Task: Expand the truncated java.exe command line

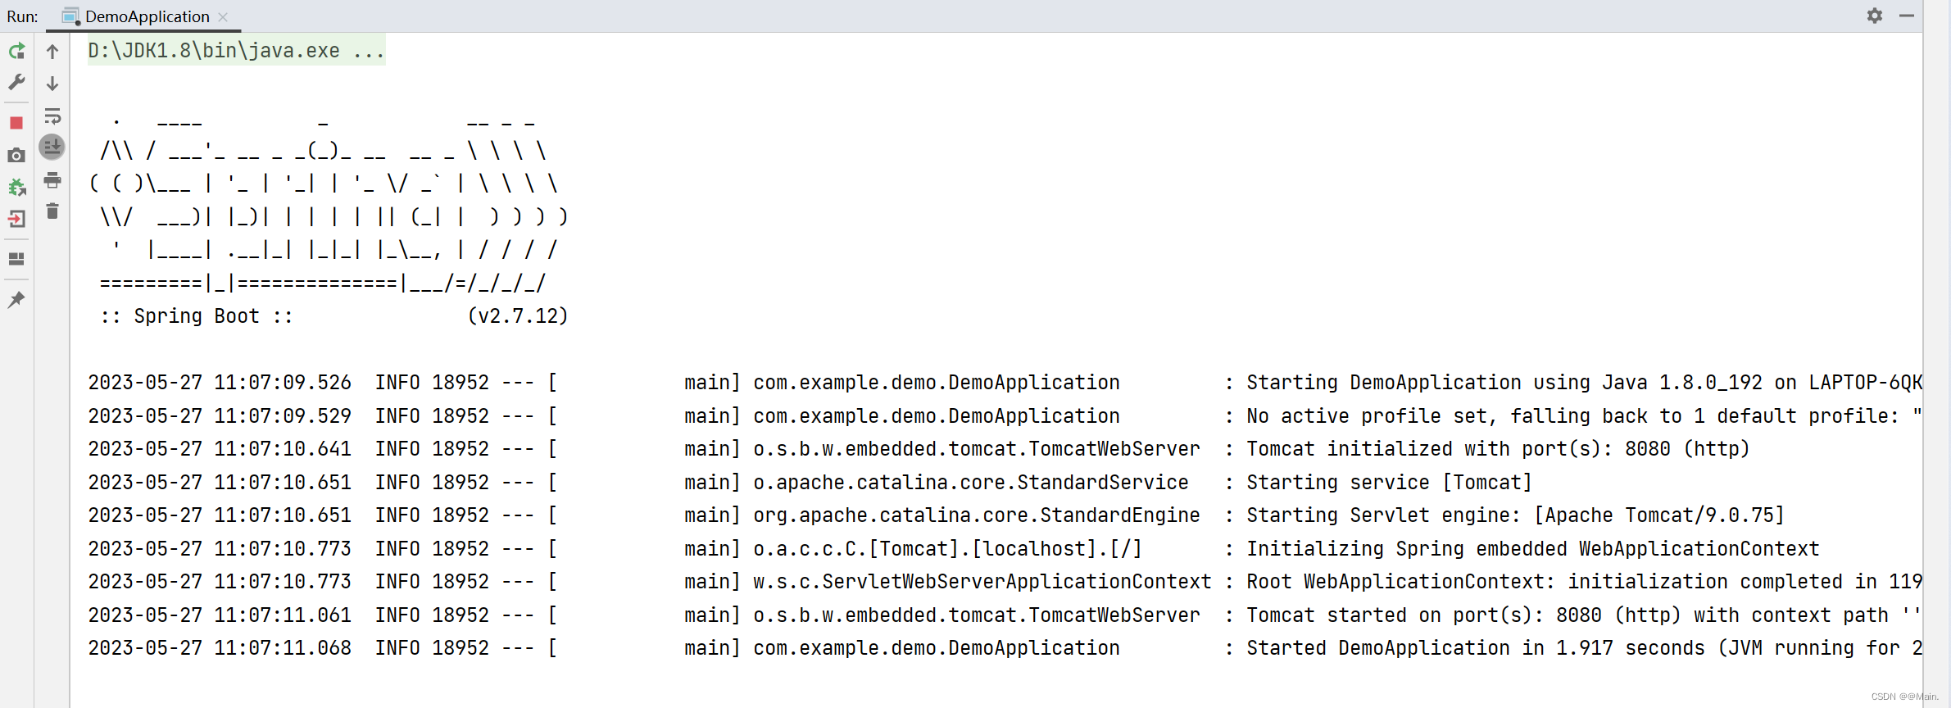Action: point(370,50)
